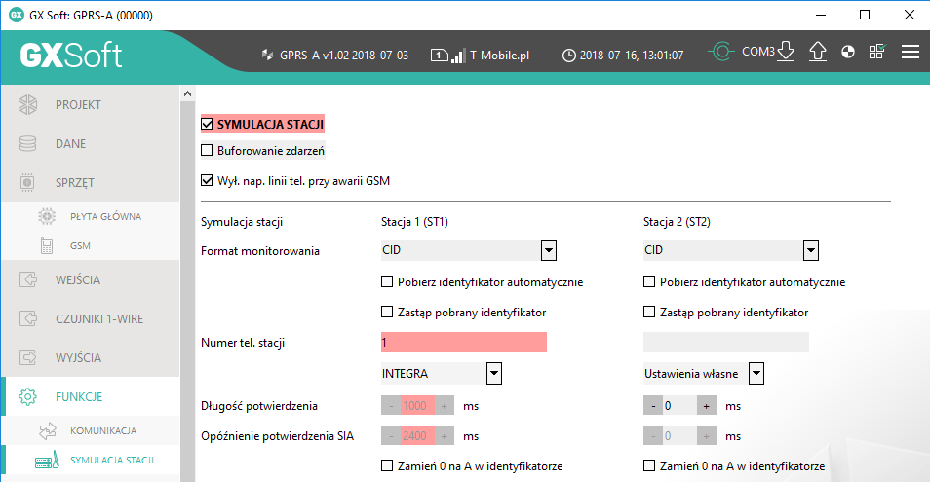This screenshot has height=482, width=930.
Task: Click the COM3 connection icon
Action: tap(721, 53)
